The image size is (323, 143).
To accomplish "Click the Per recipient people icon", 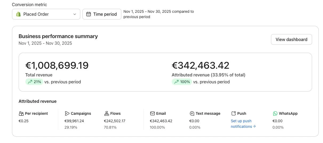I will point(21,113).
